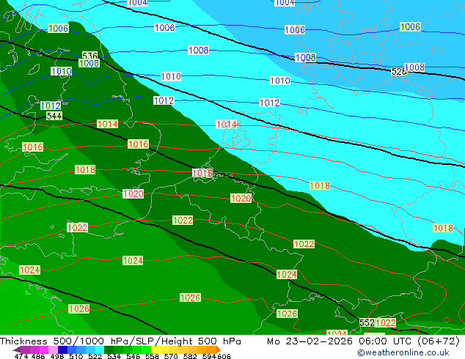The height and width of the screenshot is (359, 465).
Task: Select the 'Thickness 500/1000 hPa/SLP/Height 500 hPa' title
Action: pos(120,341)
